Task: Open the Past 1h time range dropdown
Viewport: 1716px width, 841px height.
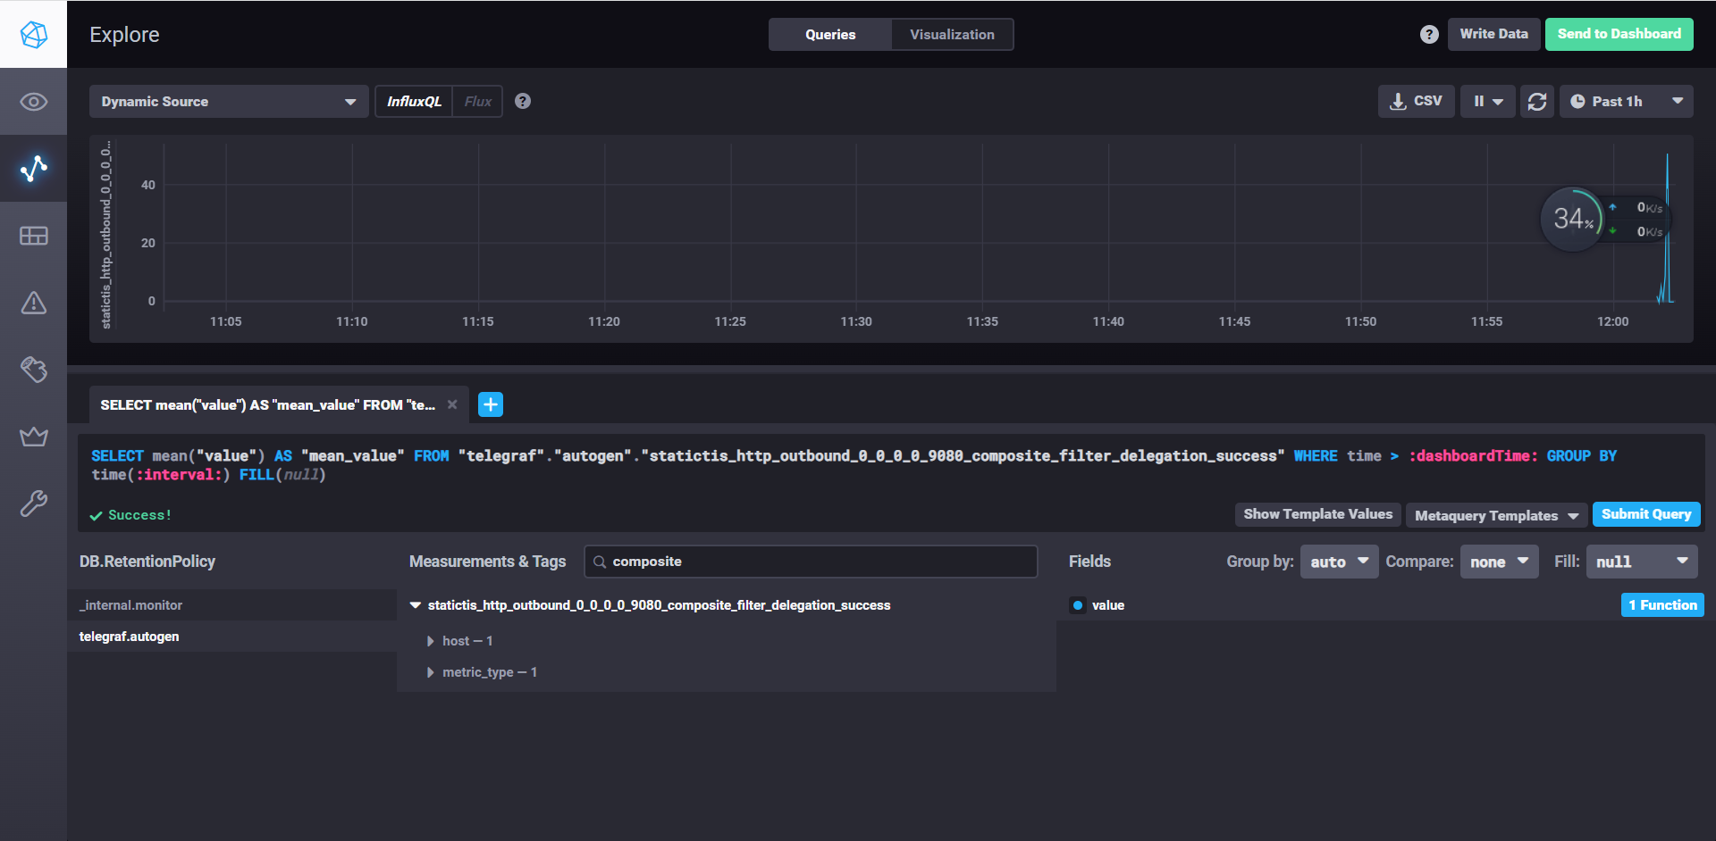Action: (1625, 102)
